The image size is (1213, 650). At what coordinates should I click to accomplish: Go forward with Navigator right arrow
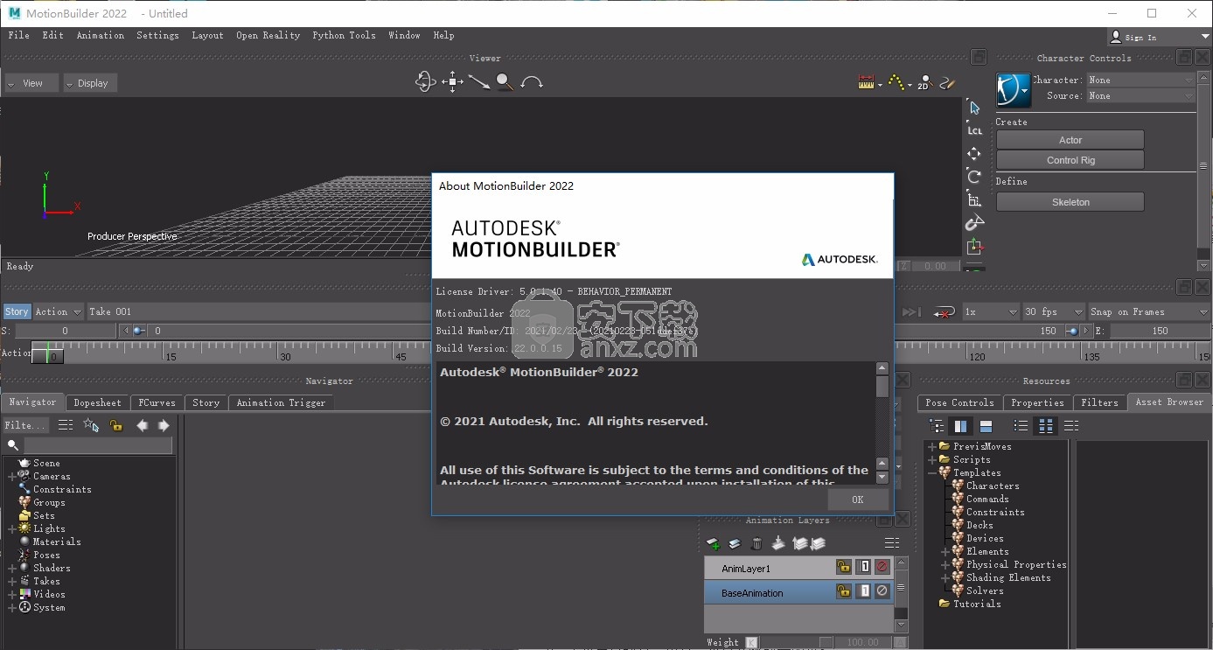164,425
